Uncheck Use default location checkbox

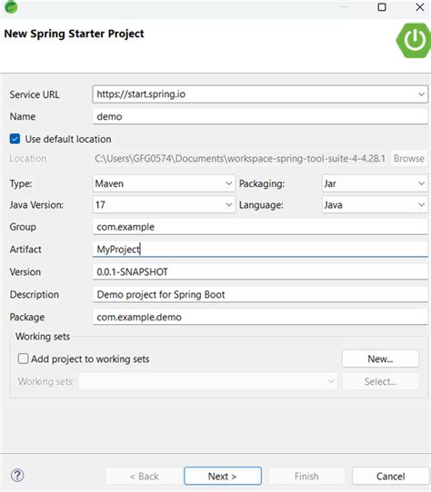pyautogui.click(x=15, y=139)
